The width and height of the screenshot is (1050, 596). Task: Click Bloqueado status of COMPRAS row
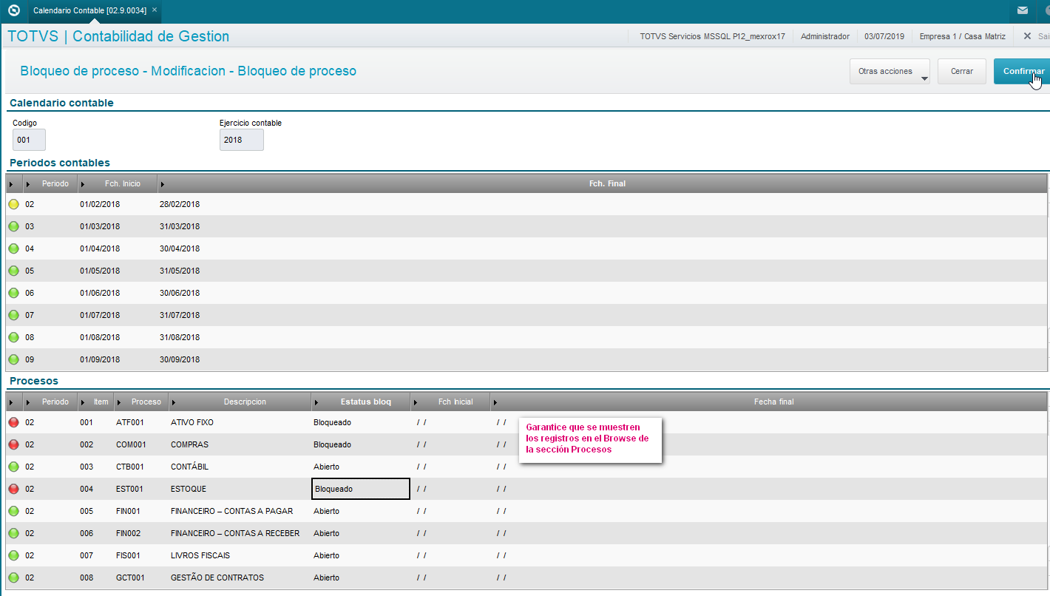333,444
